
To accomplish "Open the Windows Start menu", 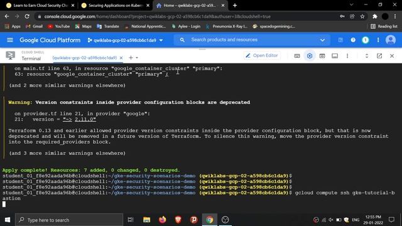I will pyautogui.click(x=8, y=220).
